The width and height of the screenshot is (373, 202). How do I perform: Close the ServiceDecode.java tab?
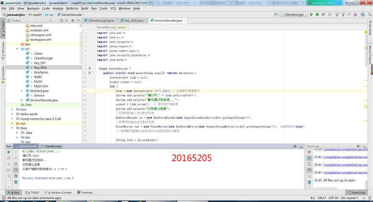tap(185, 21)
